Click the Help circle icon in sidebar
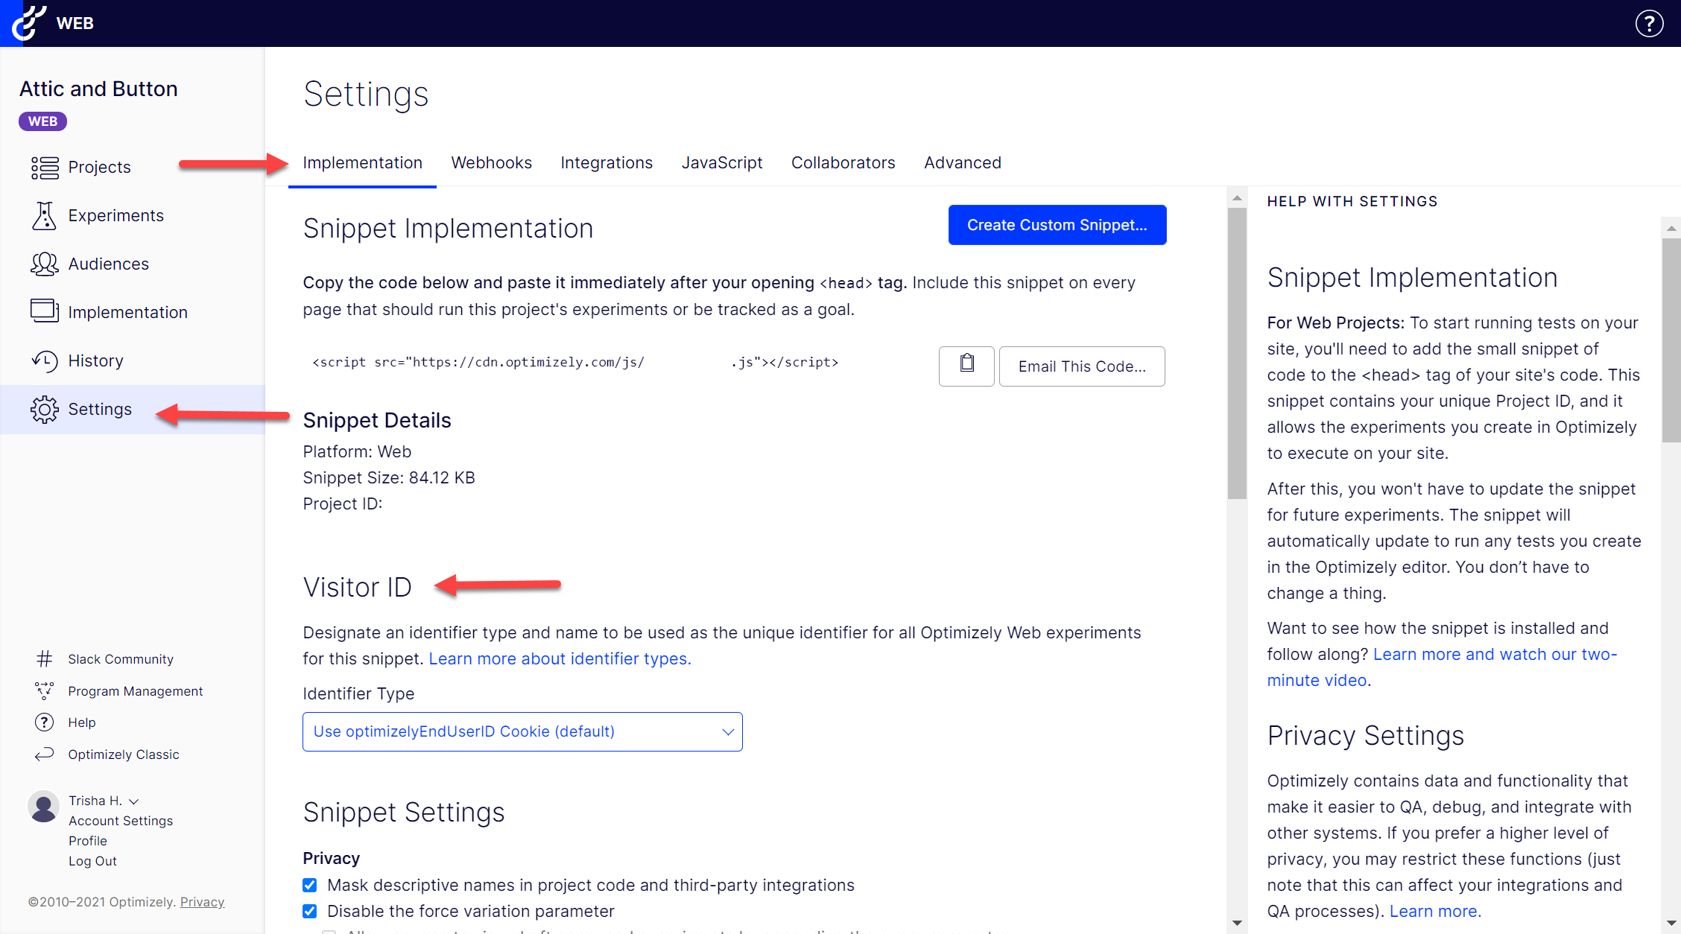 [x=45, y=722]
